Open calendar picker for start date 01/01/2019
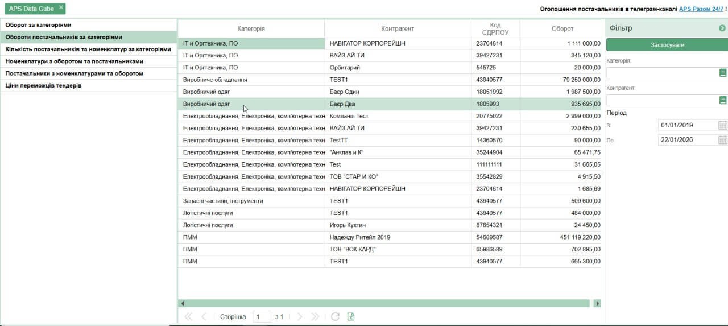728x326 pixels. click(x=723, y=125)
